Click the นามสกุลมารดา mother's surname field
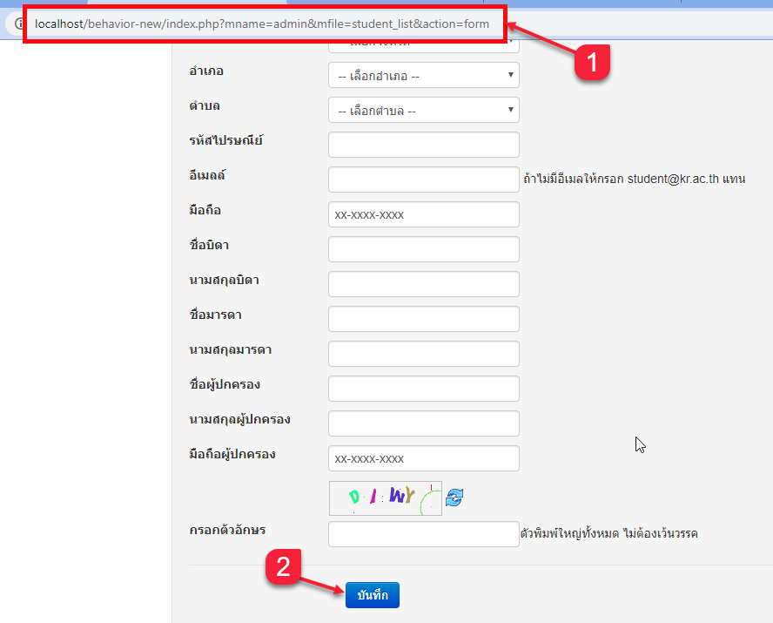This screenshot has height=623, width=773. coord(423,354)
